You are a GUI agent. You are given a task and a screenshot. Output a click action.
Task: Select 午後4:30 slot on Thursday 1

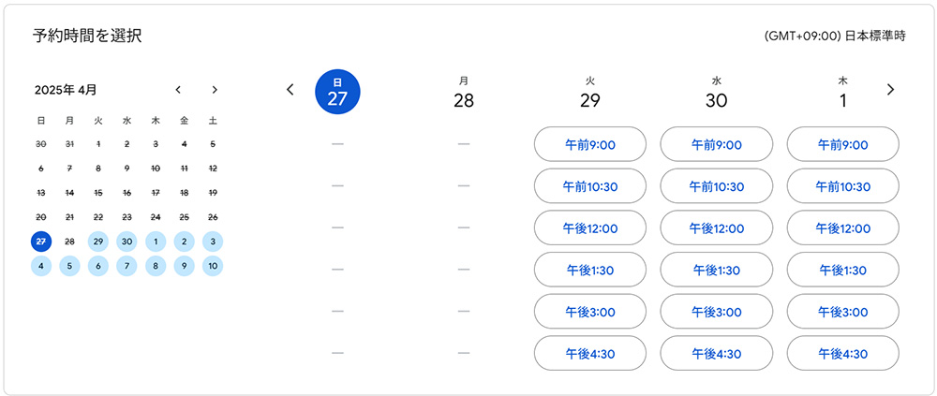coord(842,353)
